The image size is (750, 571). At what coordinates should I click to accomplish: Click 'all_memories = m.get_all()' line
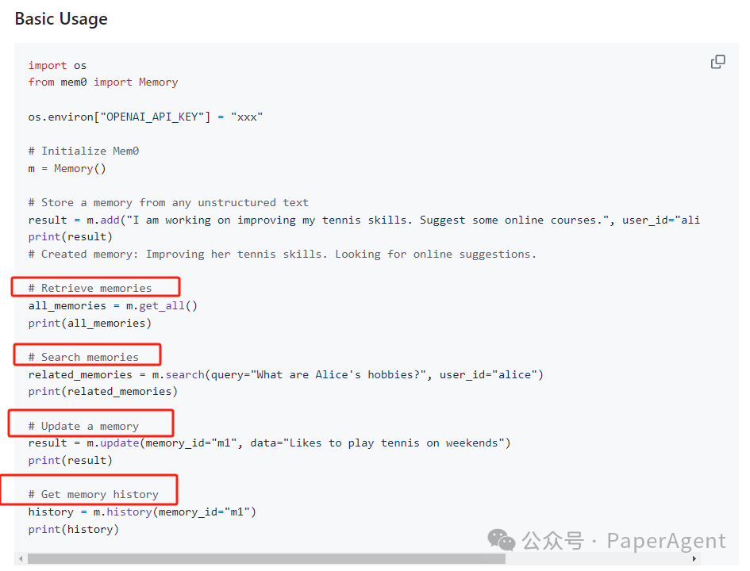pyautogui.click(x=113, y=306)
